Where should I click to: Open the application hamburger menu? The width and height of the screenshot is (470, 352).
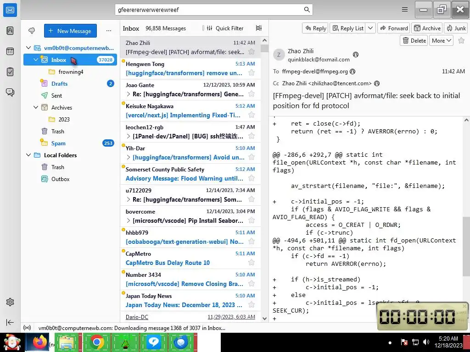pyautogui.click(x=405, y=10)
